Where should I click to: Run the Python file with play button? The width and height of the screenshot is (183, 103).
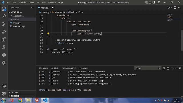(x=168, y=8)
